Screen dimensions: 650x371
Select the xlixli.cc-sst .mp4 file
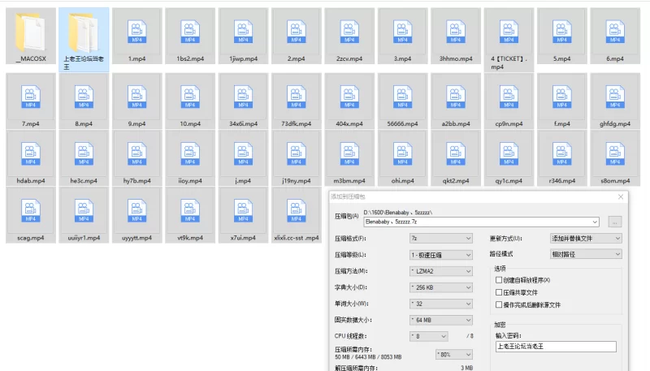coord(296,215)
